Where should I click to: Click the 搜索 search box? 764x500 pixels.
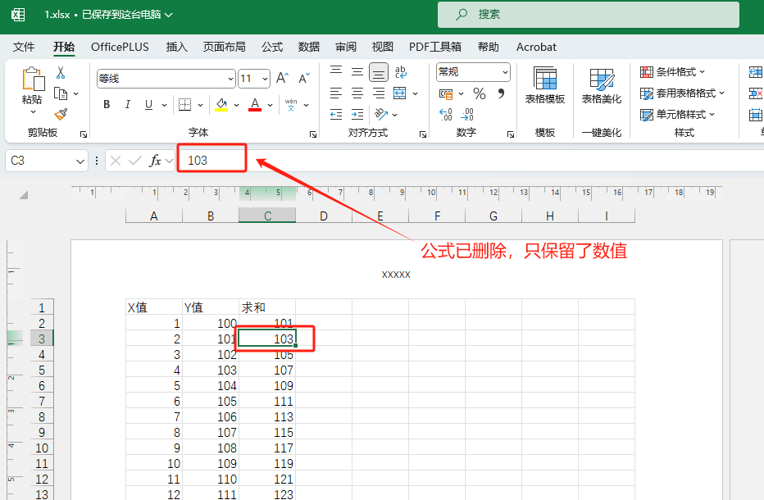(x=588, y=14)
